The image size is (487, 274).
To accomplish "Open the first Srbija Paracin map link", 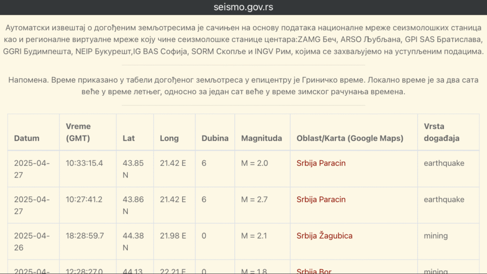I will pos(321,163).
